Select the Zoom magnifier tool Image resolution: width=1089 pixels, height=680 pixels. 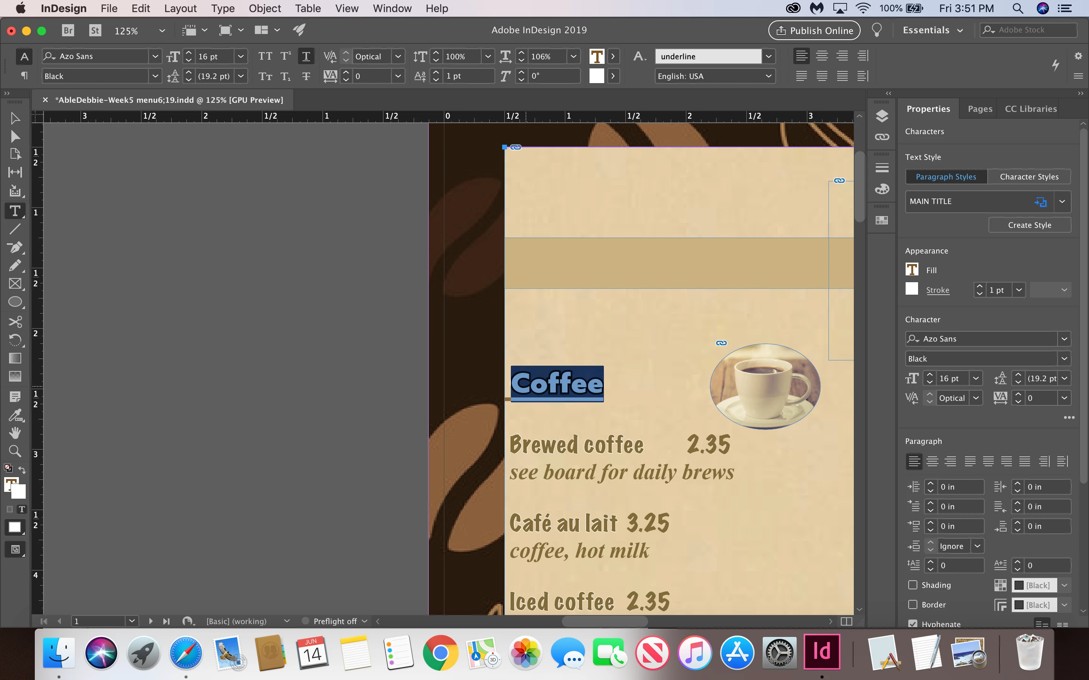pos(14,451)
